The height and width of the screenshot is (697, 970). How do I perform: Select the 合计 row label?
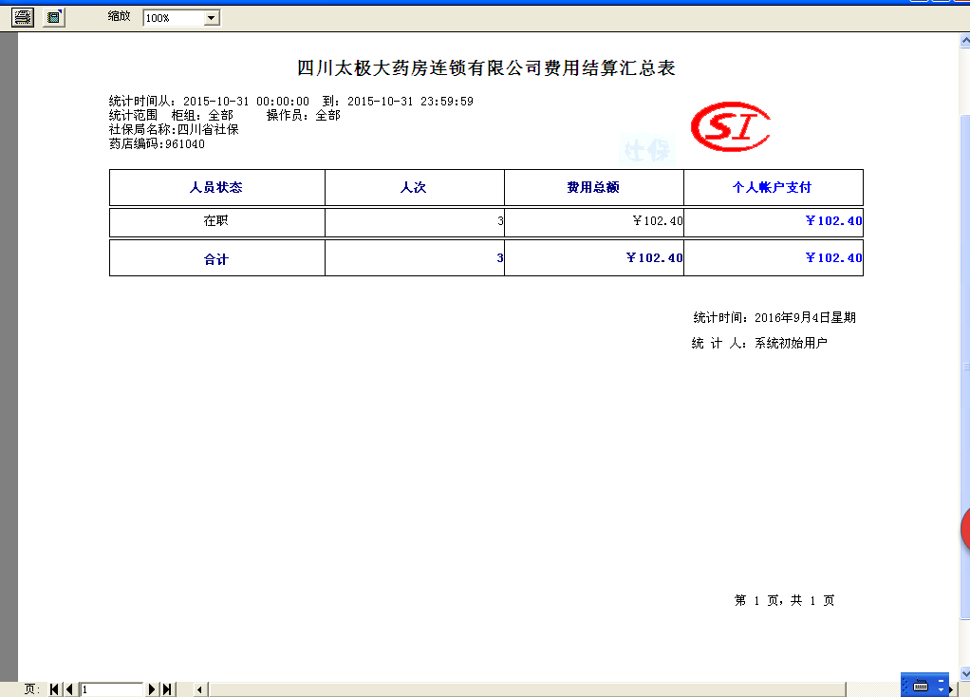coord(216,259)
